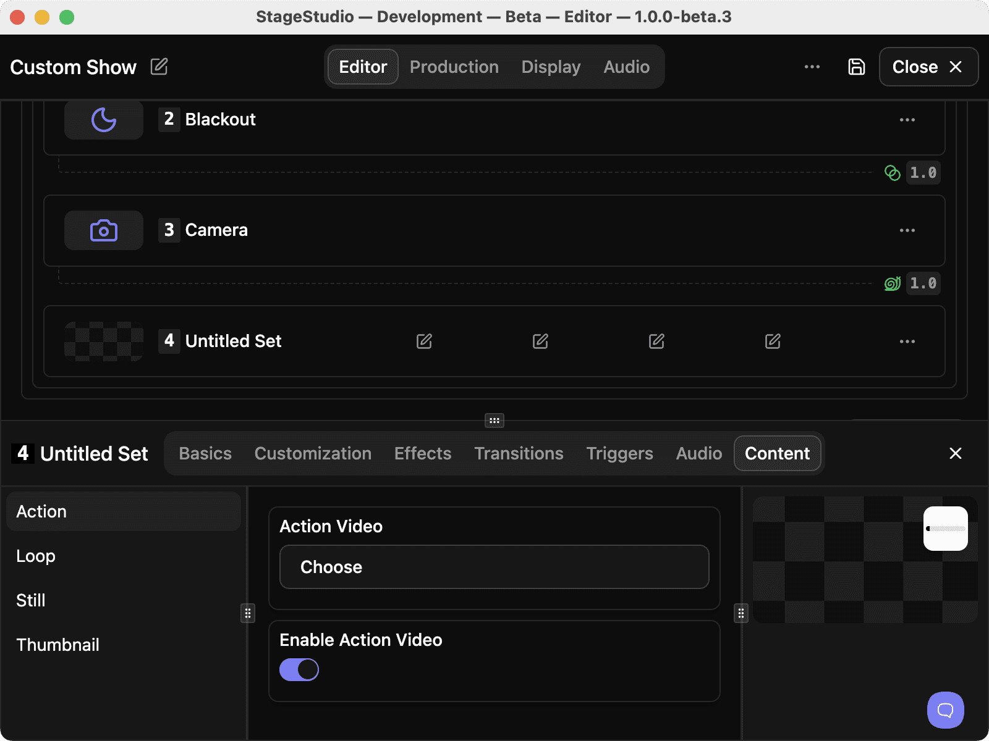Open the Camera row options menu
This screenshot has width=989, height=741.
907,230
